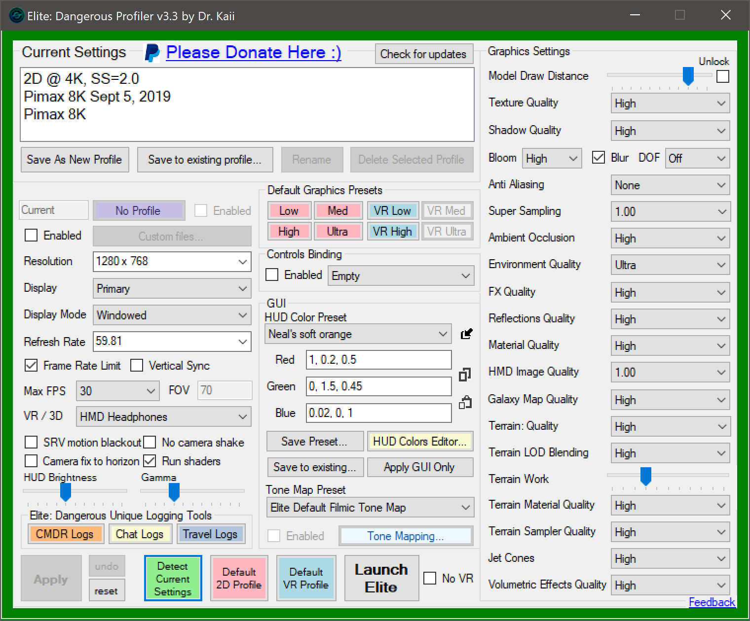Viewport: 750px width, 621px height.
Task: Click Detect Current Settings button
Action: coord(173,579)
